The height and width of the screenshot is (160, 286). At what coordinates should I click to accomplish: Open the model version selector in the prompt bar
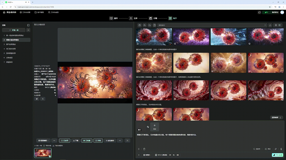click(161, 155)
